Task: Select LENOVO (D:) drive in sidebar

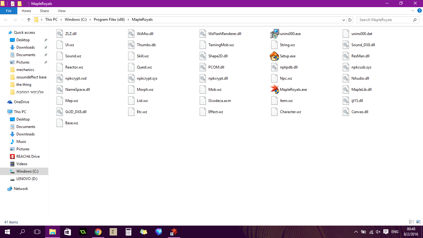Action: point(27,179)
